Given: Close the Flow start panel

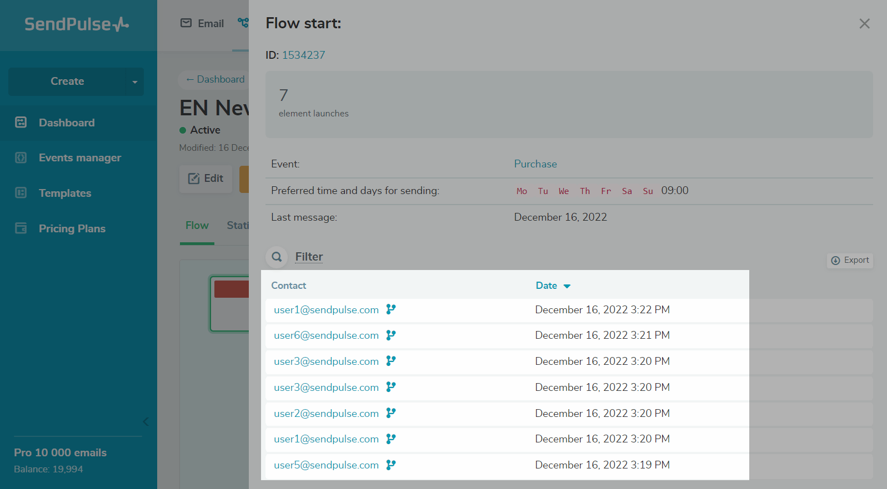Looking at the screenshot, I should click(x=864, y=23).
